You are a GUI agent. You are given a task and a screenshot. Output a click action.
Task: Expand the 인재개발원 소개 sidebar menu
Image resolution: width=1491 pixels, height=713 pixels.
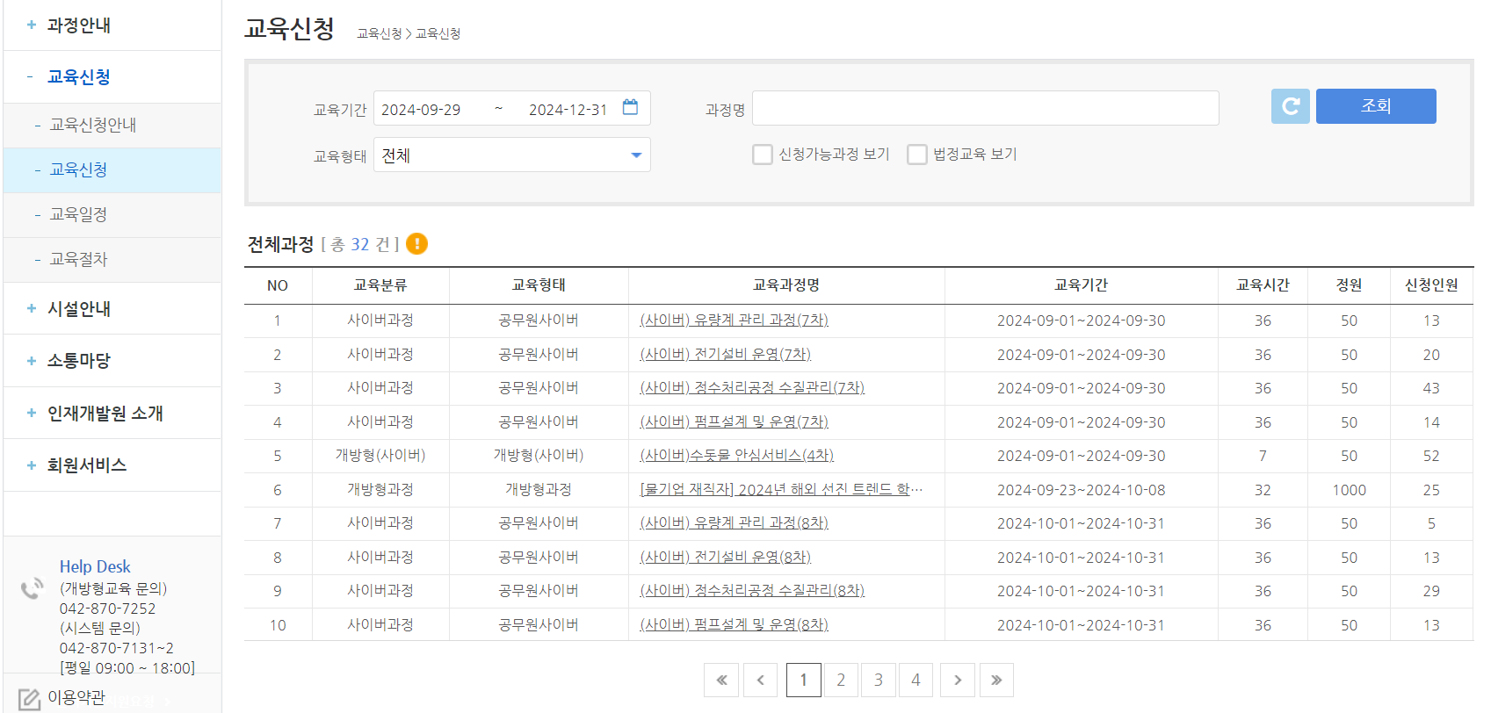[x=112, y=414]
